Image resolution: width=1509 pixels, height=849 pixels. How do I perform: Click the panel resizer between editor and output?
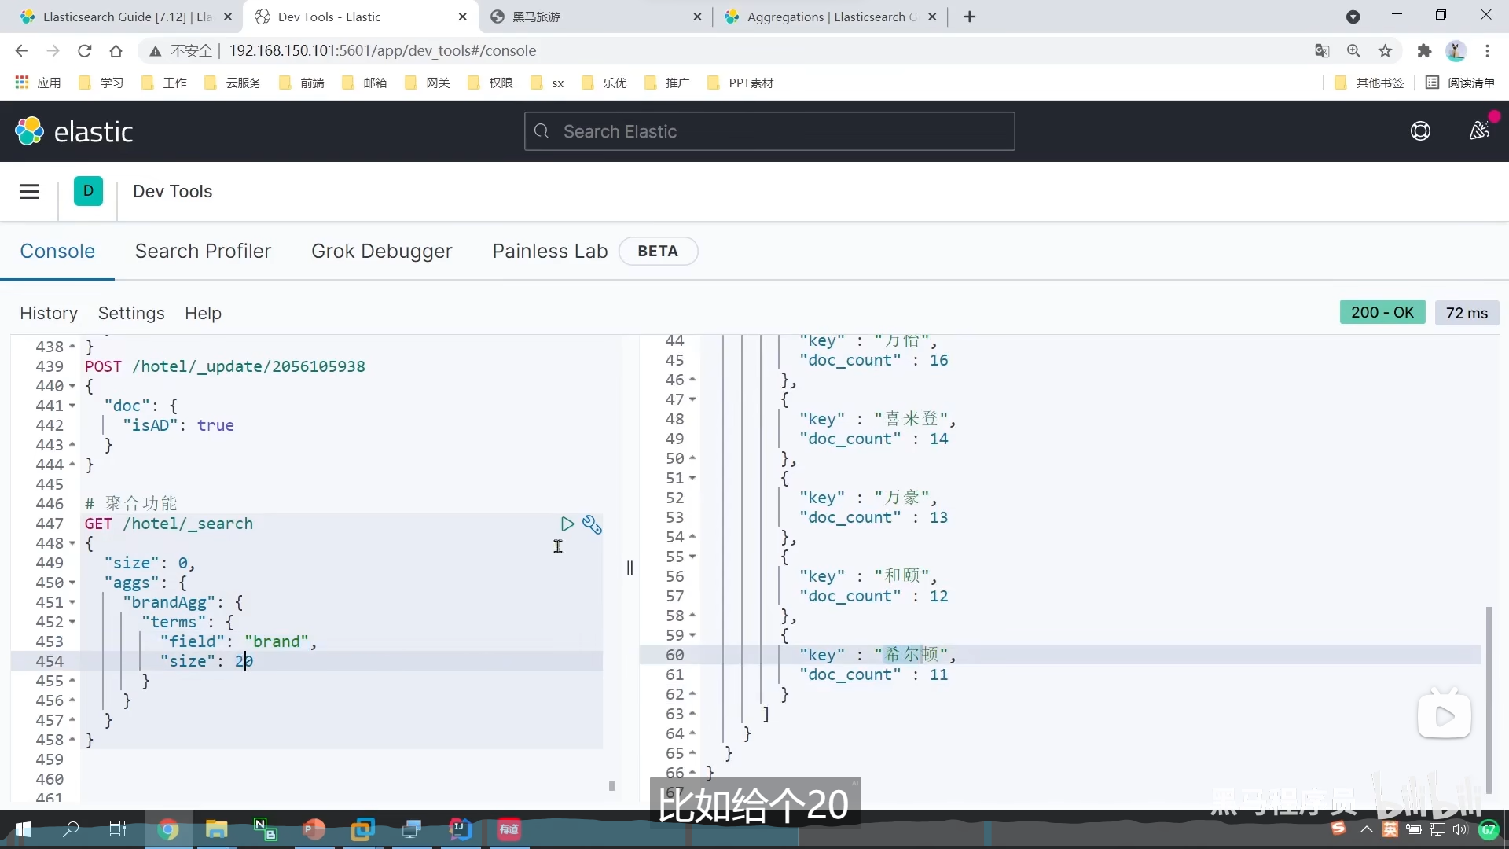coord(630,568)
